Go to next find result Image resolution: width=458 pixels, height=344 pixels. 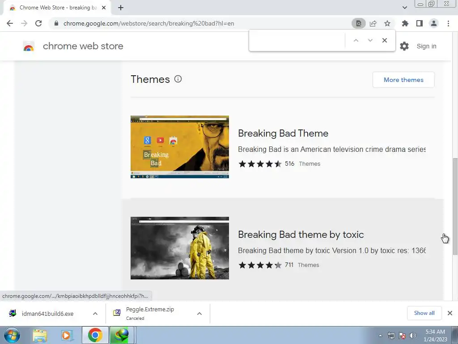click(370, 40)
